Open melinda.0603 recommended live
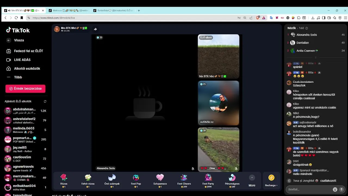This screenshot has height=196, width=348. [x=25, y=130]
